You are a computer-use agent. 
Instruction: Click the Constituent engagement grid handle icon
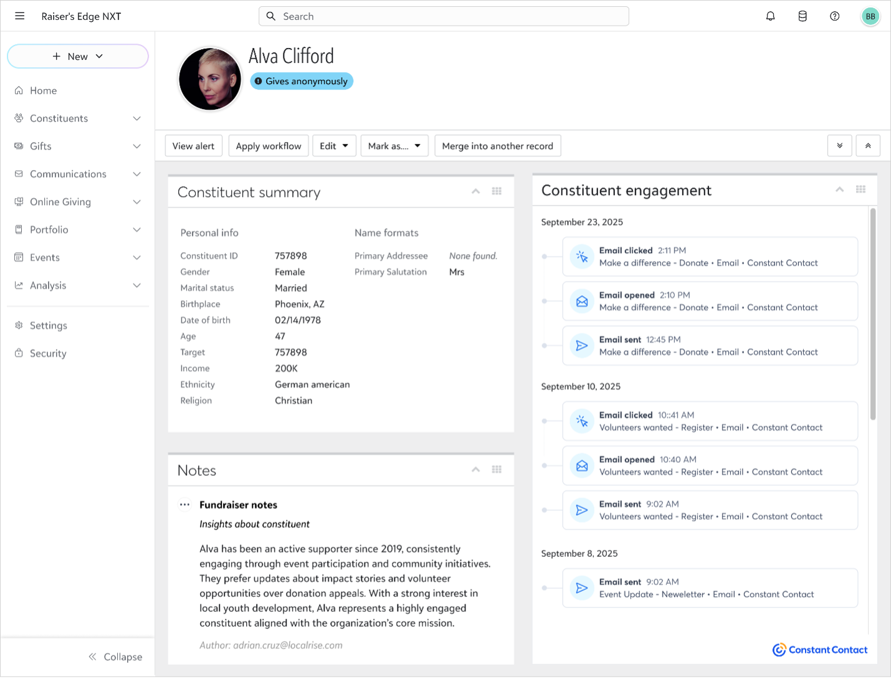[x=860, y=189]
